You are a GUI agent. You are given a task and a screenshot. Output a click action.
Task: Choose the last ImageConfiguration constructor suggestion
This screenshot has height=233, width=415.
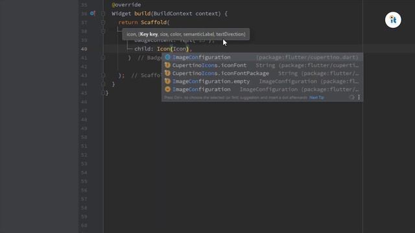tap(262, 89)
